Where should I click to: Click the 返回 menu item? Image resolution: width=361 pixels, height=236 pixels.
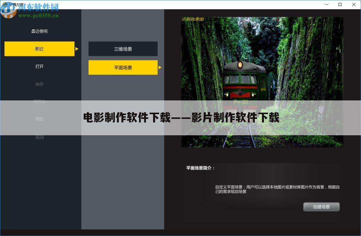(39, 137)
